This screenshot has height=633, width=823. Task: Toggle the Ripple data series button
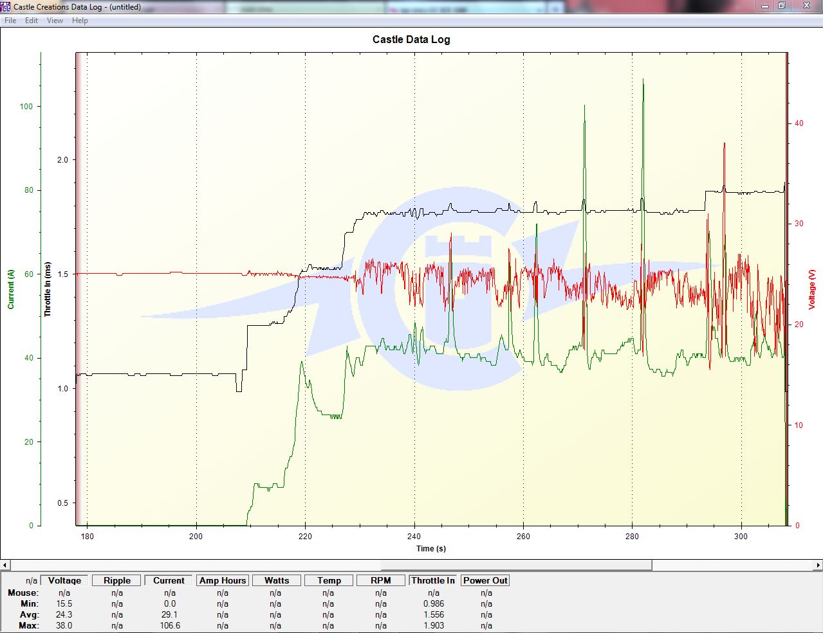coord(117,580)
